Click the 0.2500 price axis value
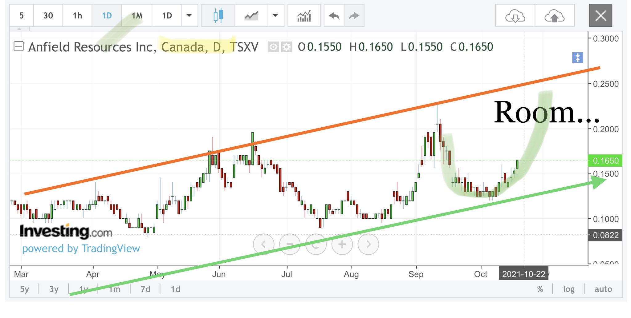Screen dimensions: 631x318 pos(606,84)
